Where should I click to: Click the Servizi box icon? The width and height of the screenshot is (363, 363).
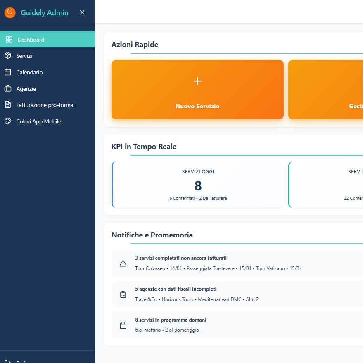[8, 56]
